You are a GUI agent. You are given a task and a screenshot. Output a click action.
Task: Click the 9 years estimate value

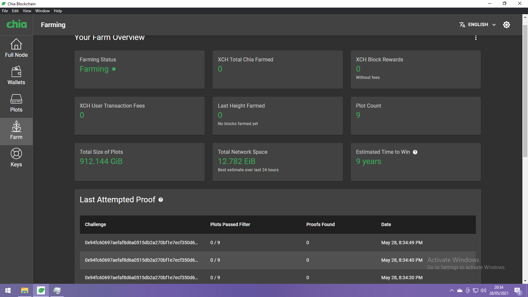pos(369,161)
